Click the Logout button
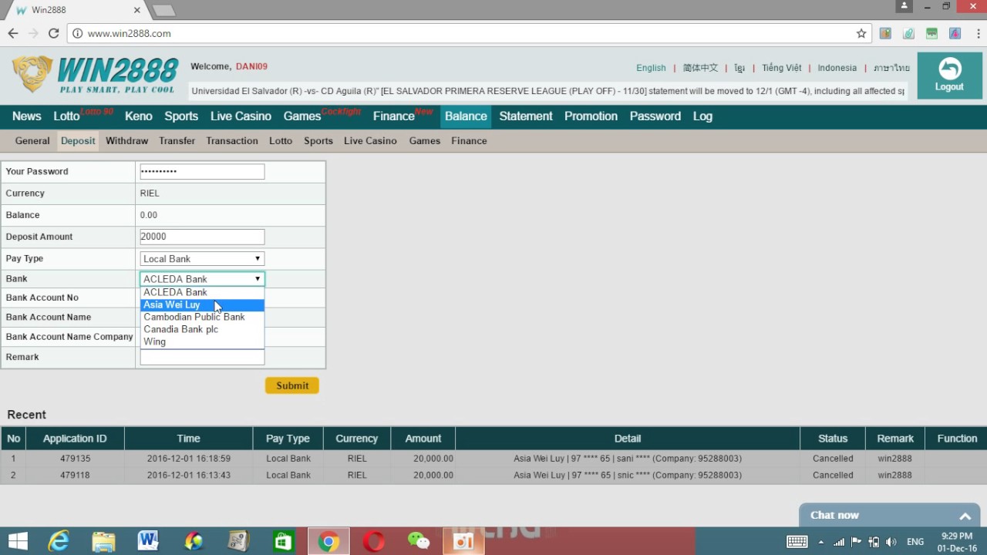The height and width of the screenshot is (555, 987). (x=949, y=76)
